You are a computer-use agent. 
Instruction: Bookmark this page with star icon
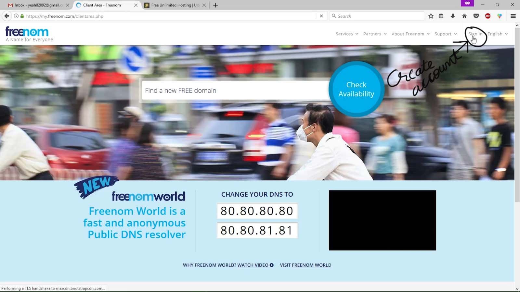tap(431, 16)
